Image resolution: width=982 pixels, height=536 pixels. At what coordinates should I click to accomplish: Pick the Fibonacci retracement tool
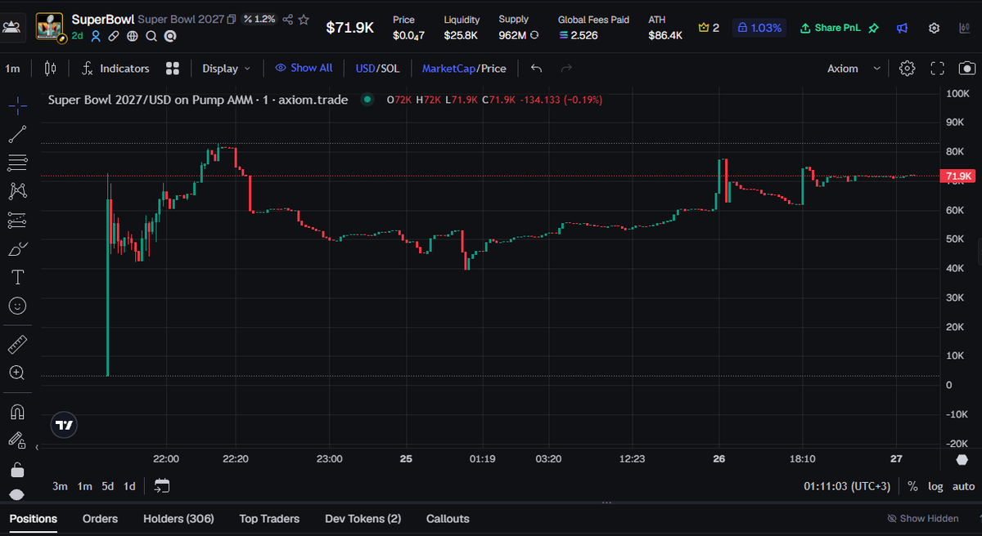[17, 163]
